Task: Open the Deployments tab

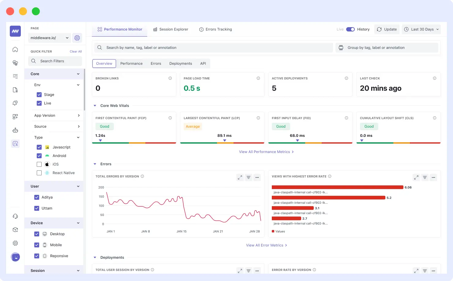Action: coord(180,63)
